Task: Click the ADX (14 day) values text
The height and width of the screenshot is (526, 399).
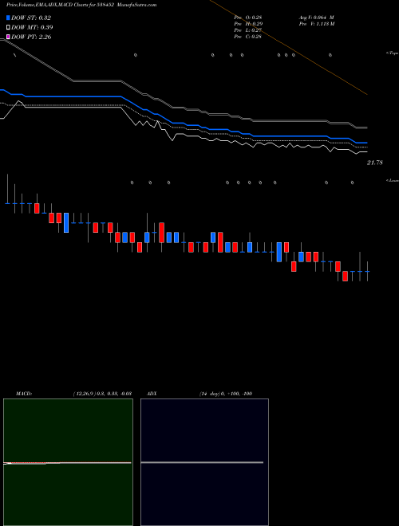Action: tap(226, 394)
